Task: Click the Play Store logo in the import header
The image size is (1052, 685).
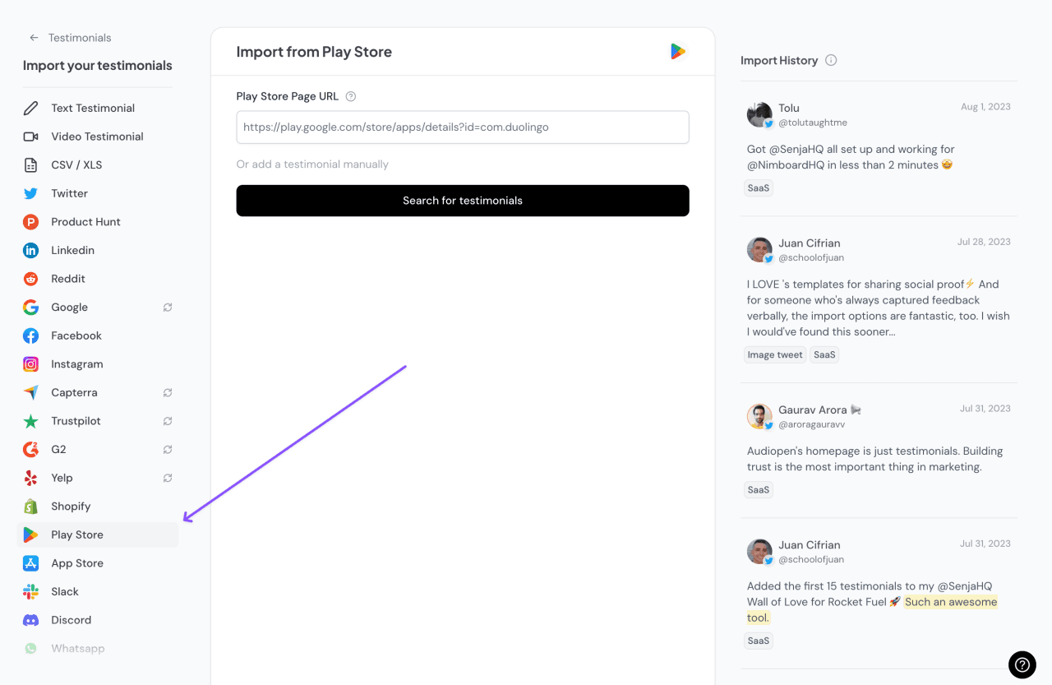Action: pyautogui.click(x=678, y=52)
